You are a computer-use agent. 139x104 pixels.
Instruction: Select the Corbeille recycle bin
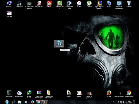[129, 4]
